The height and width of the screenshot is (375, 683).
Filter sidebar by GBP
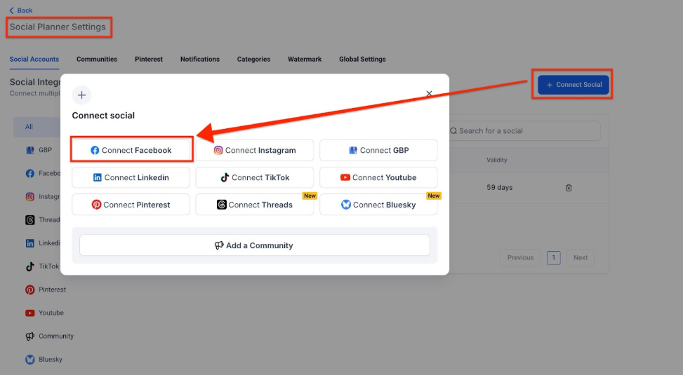click(x=39, y=150)
